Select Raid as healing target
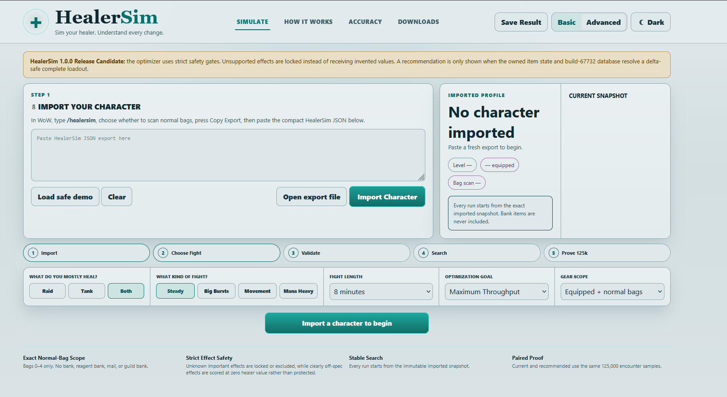Screen dimensions: 727x397 tap(47, 291)
